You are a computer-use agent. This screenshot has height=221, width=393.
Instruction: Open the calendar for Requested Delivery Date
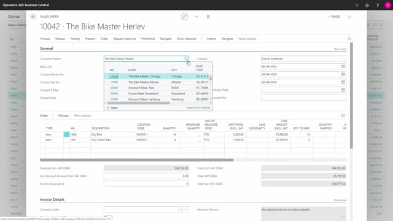(x=343, y=90)
